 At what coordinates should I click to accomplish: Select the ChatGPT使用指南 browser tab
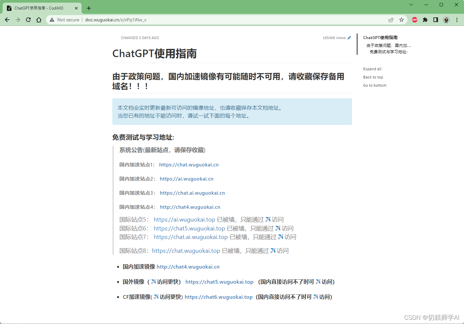[x=39, y=8]
